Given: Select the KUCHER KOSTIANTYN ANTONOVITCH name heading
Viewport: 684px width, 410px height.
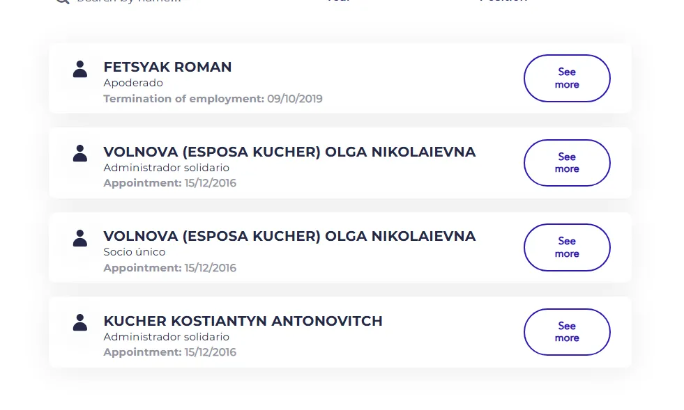Looking at the screenshot, I should tap(243, 321).
